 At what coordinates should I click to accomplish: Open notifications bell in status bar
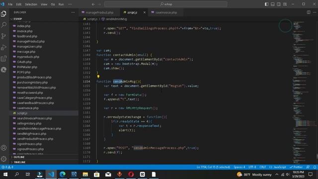pos(315,167)
